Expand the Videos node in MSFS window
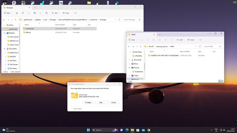 pos(129,75)
